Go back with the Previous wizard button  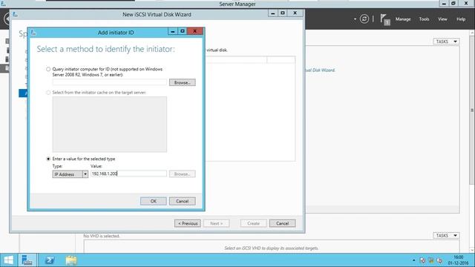point(188,223)
